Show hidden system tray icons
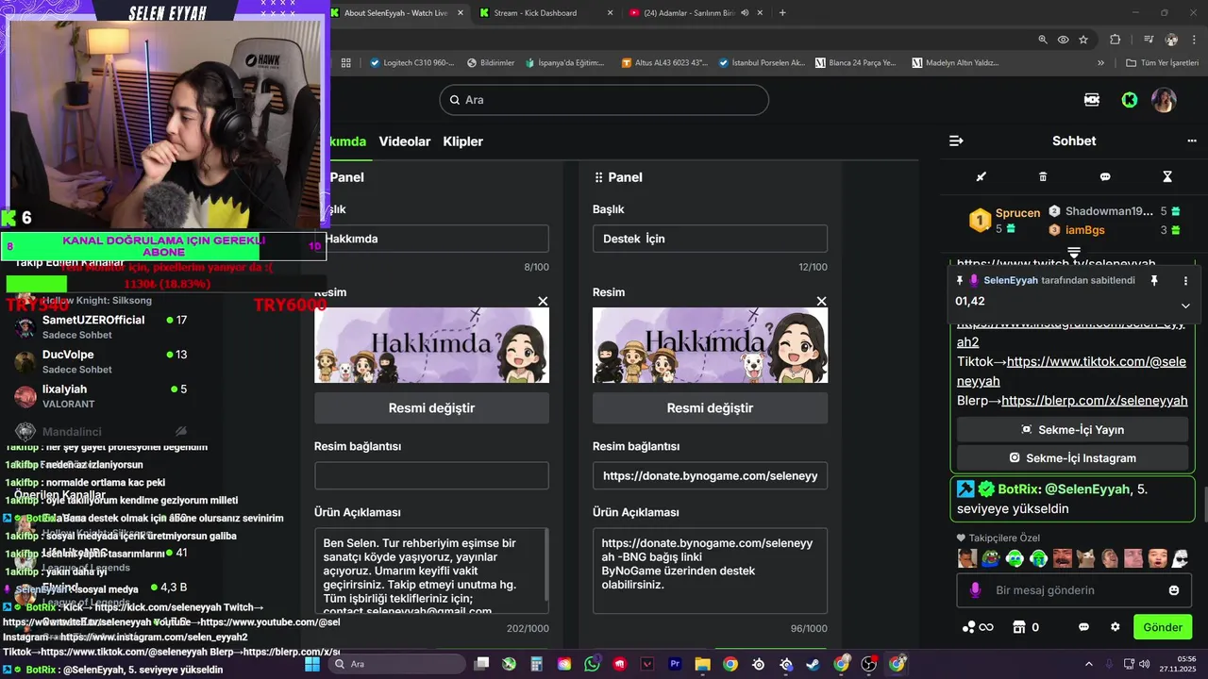Viewport: 1208px width, 679px height. point(1088,664)
